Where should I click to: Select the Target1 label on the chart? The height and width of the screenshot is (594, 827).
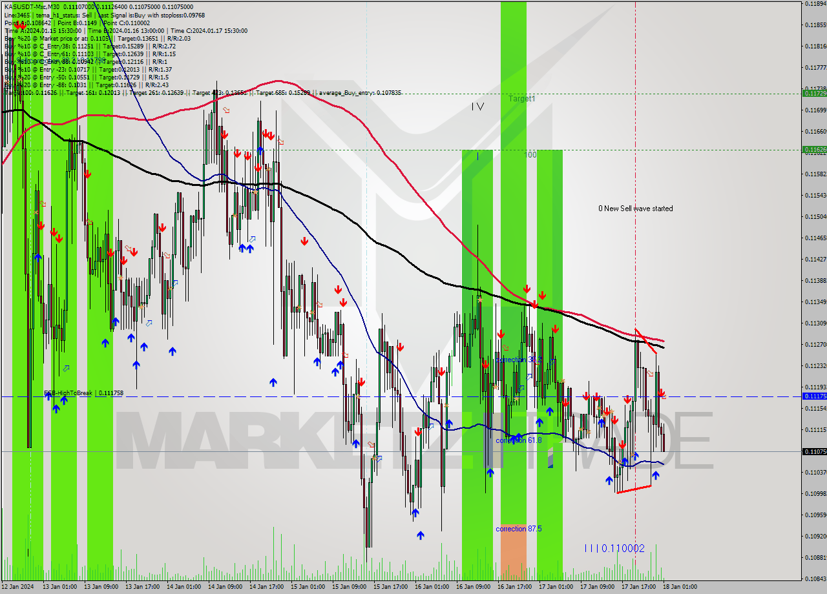tap(521, 99)
